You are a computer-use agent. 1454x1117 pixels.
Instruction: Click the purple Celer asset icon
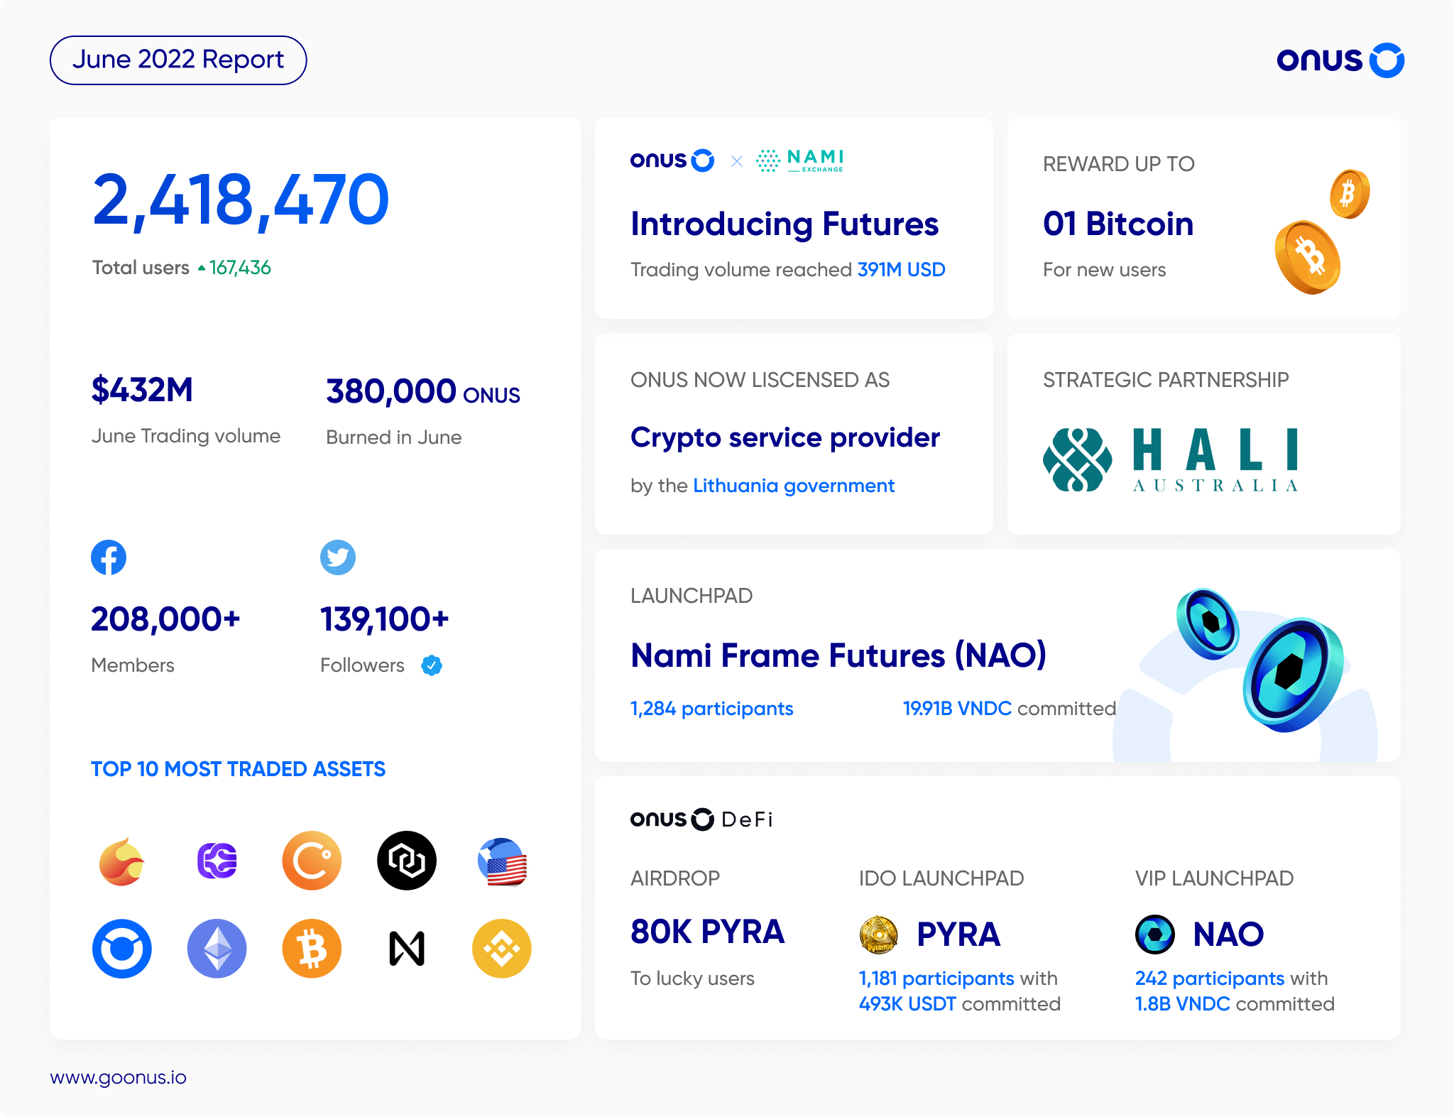217,861
